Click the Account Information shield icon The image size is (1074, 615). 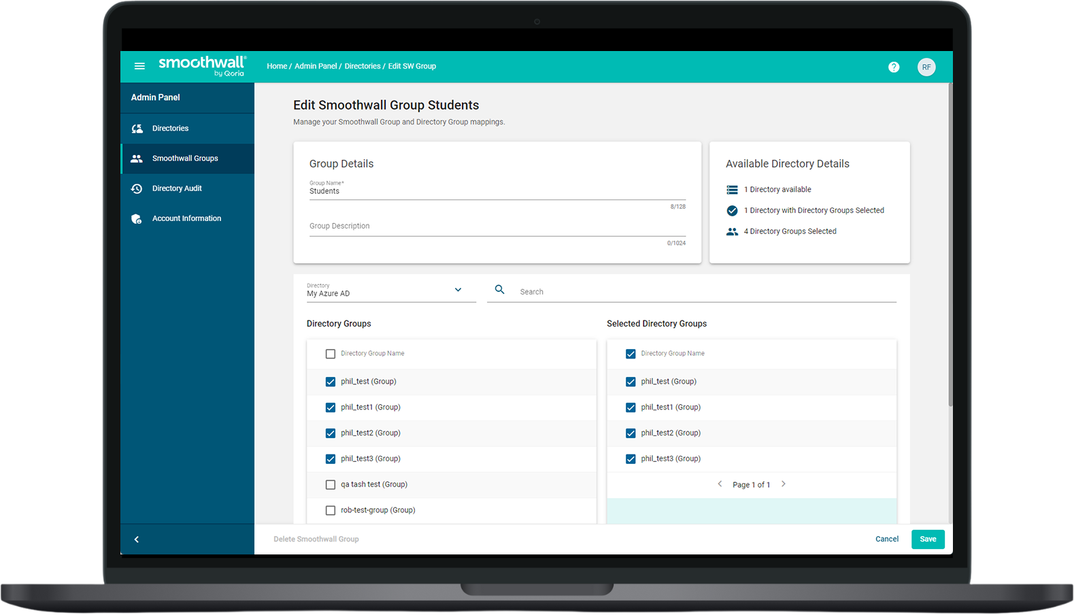coord(137,218)
